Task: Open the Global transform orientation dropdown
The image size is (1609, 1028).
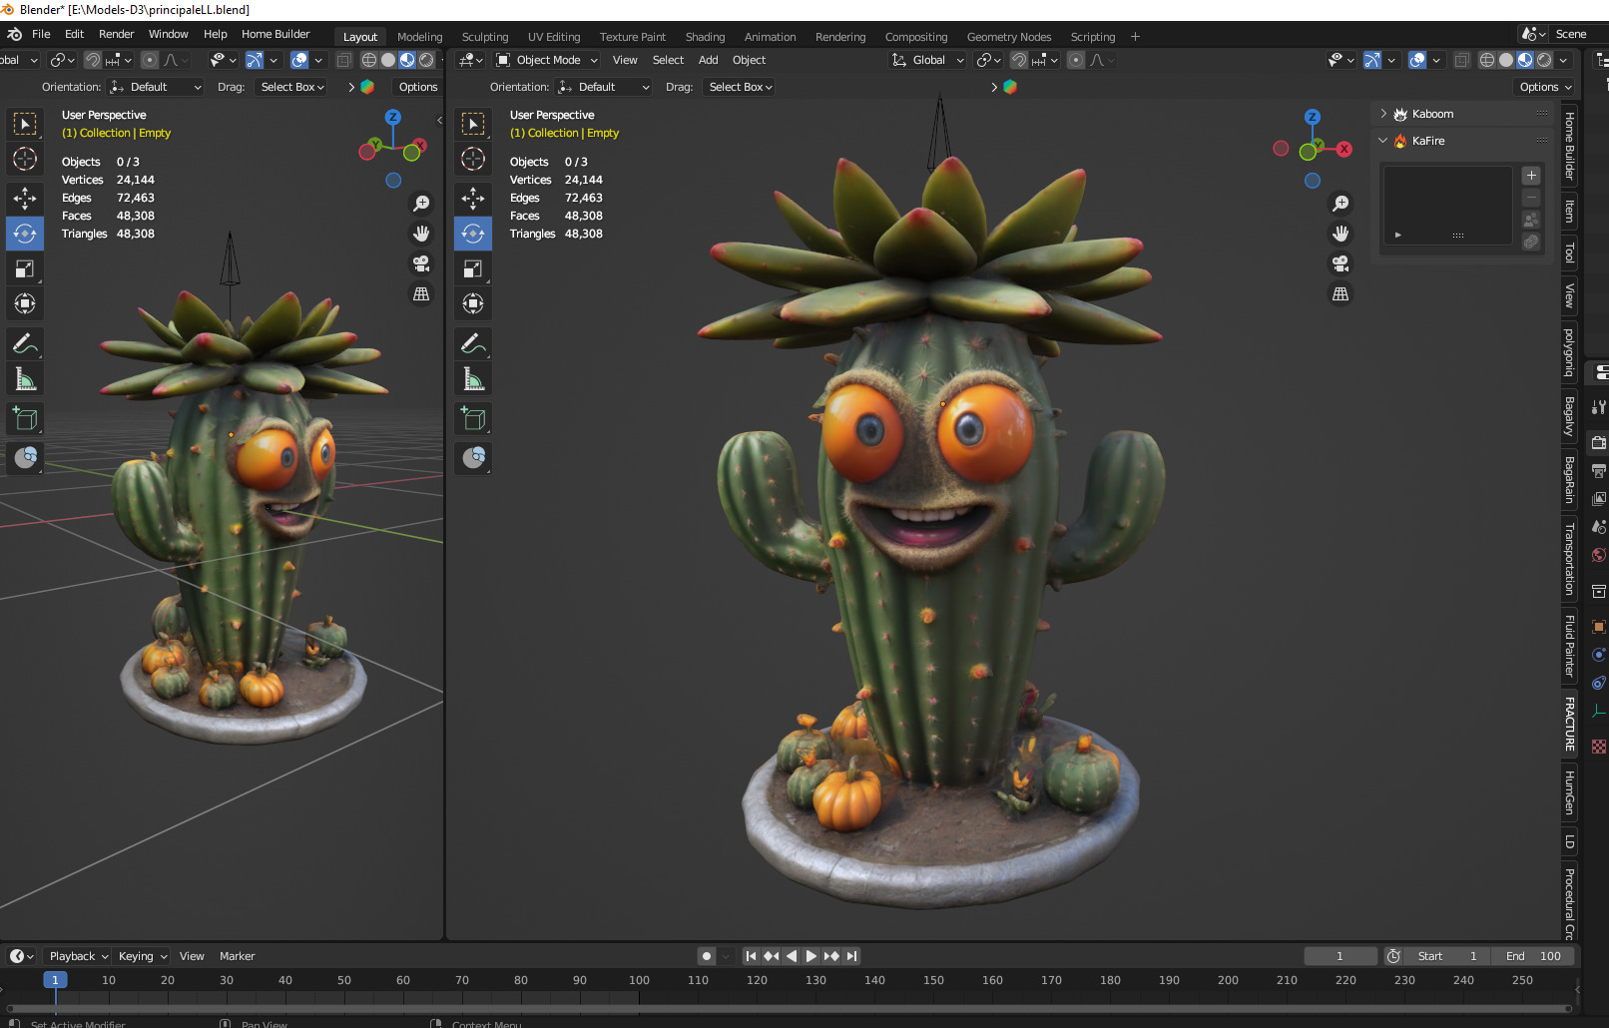Action: pyautogui.click(x=928, y=60)
